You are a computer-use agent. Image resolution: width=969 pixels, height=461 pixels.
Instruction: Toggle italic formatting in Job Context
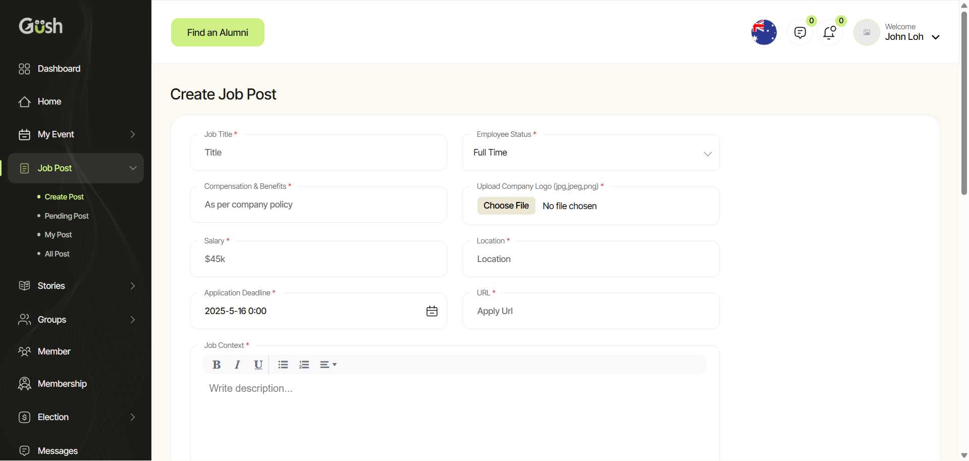pos(237,365)
